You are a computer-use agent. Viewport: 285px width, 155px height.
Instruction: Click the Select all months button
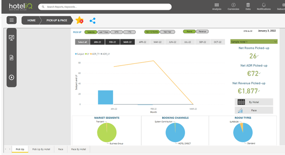tap(83, 42)
